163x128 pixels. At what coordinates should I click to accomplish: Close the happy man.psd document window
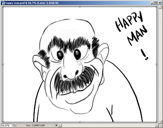pos(160,3)
